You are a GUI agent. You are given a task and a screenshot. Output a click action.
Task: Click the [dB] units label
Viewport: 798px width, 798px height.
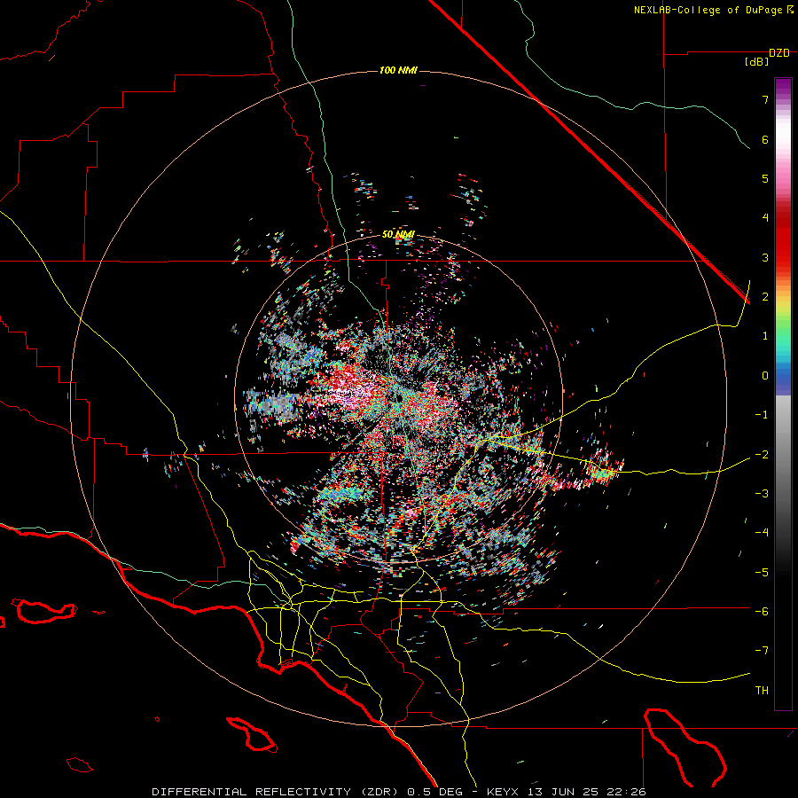click(x=757, y=62)
